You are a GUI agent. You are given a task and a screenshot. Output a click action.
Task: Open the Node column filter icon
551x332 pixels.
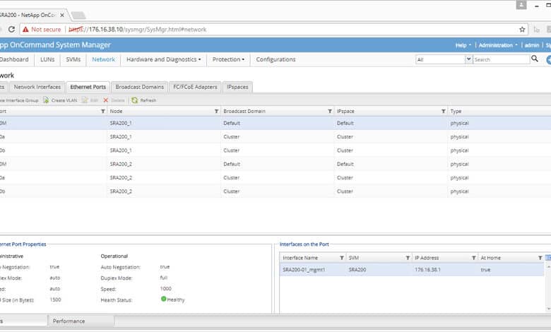coord(216,111)
